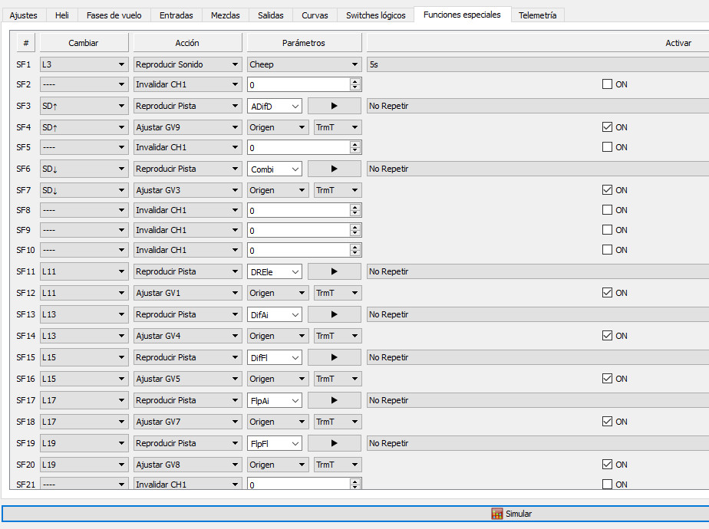The height and width of the screenshot is (529, 709).
Task: Play the DifAi track in SF13
Action: point(334,314)
